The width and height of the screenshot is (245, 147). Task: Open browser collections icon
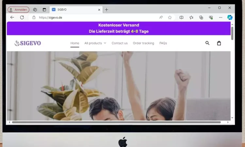[201, 17]
